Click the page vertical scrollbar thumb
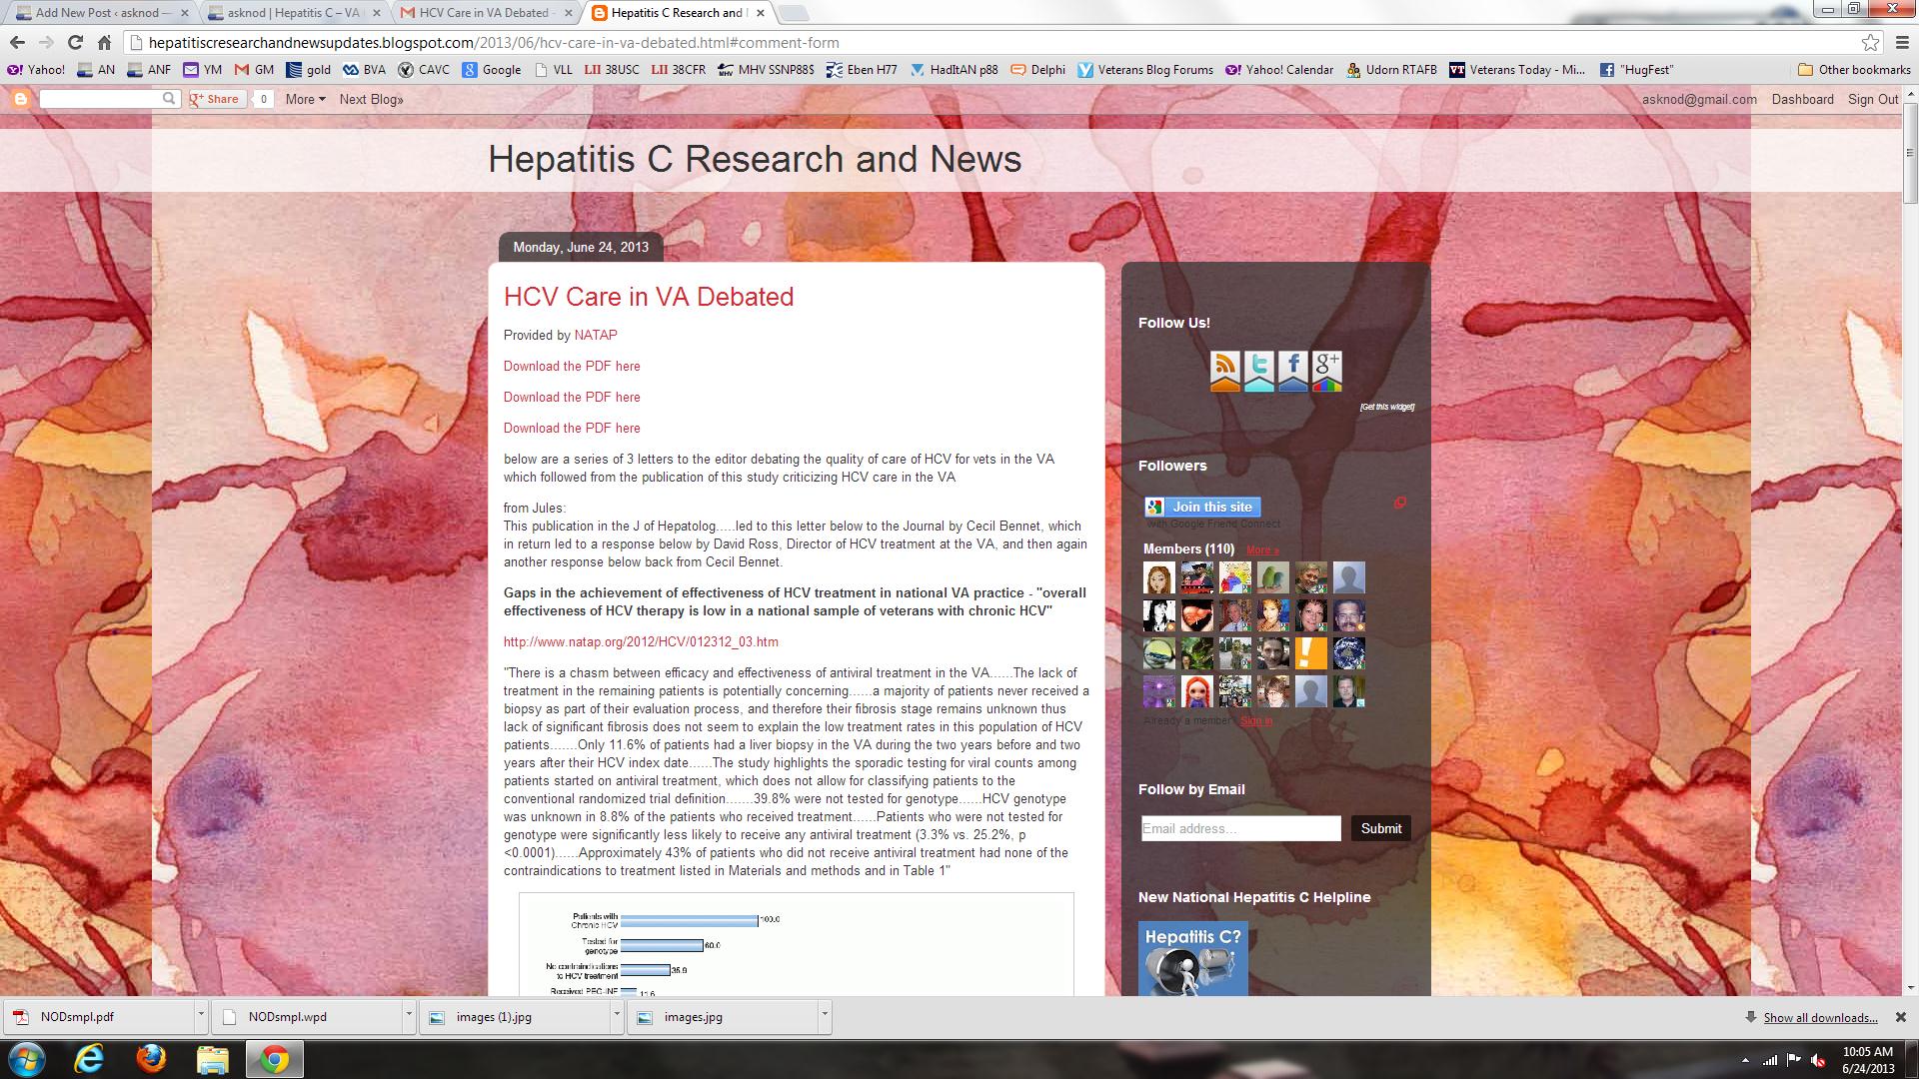 pyautogui.click(x=1910, y=155)
